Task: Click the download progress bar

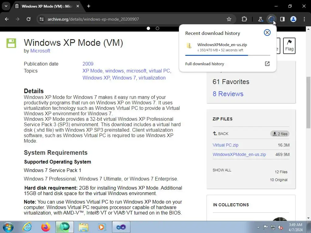Action: point(227,55)
